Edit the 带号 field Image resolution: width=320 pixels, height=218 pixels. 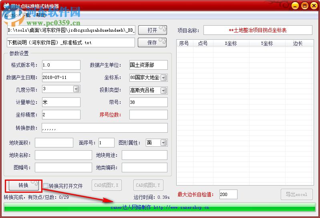point(148,102)
